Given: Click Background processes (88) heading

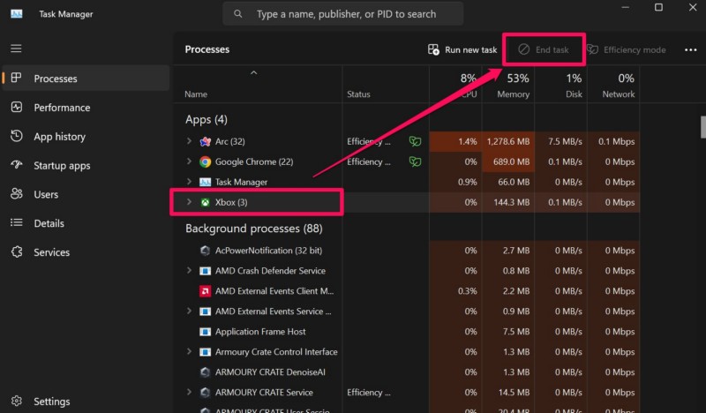Looking at the screenshot, I should (254, 229).
